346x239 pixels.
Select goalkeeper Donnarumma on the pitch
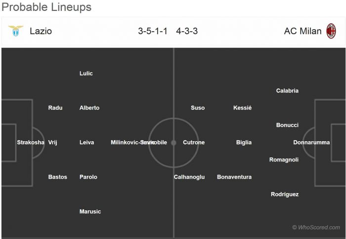pos(311,142)
